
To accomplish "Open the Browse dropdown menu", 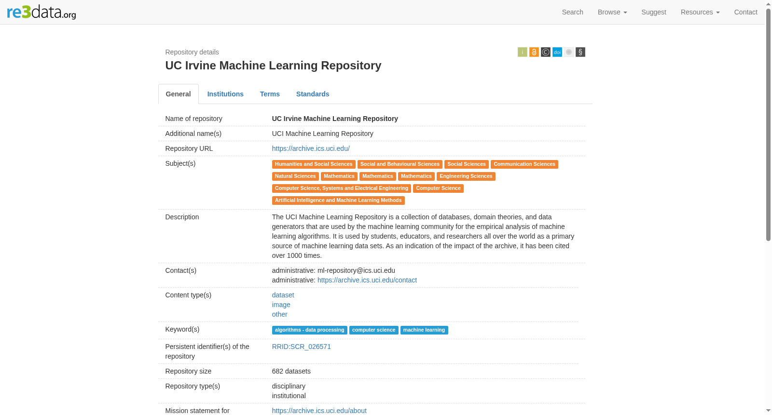I will [x=612, y=12].
